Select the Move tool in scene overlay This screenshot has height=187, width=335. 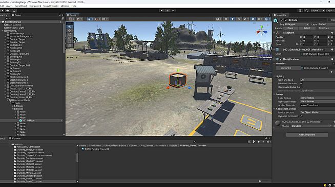click(70, 31)
